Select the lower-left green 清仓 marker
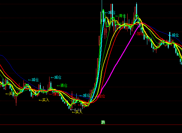Screen dimensions: 182x133 pyautogui.click(x=62, y=85)
